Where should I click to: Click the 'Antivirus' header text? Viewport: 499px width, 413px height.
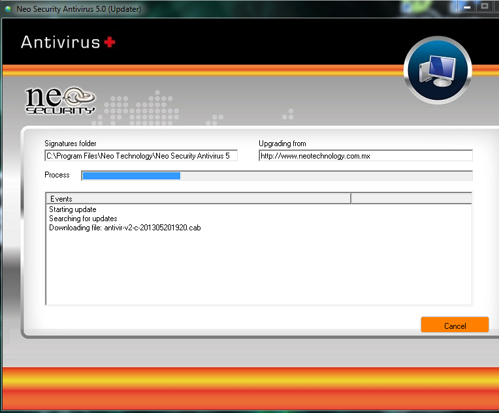click(61, 42)
